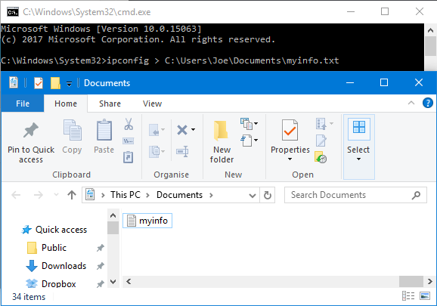Click the Pin to Quick access icon
Viewport: 437px width, 306px height.
coord(31,130)
